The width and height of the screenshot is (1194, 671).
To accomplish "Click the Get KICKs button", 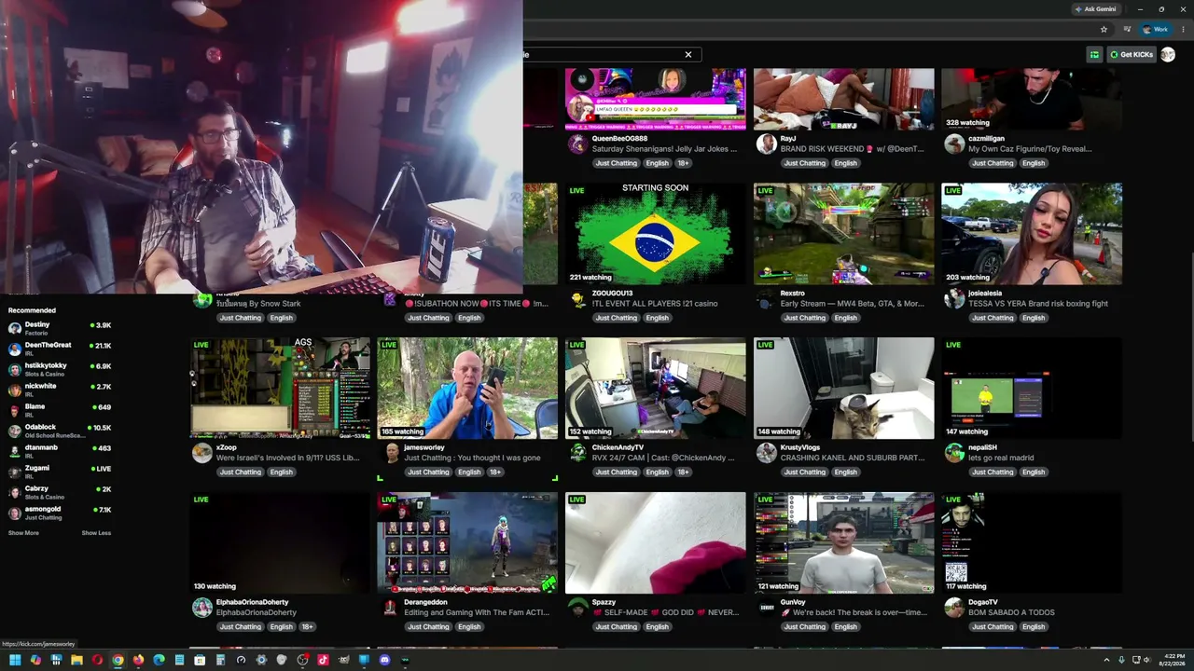I will click(x=1131, y=55).
